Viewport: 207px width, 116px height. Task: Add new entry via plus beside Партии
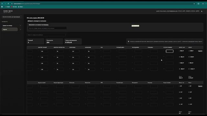coord(20,29)
